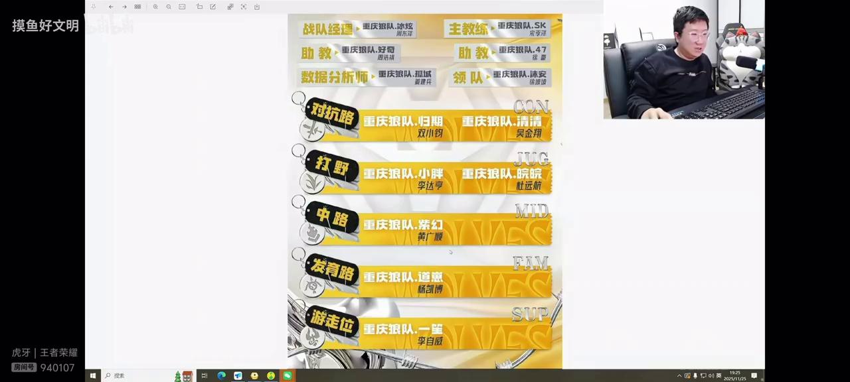This screenshot has width=850, height=382.
Task: Click the text extraction scan icon
Action: [x=244, y=7]
